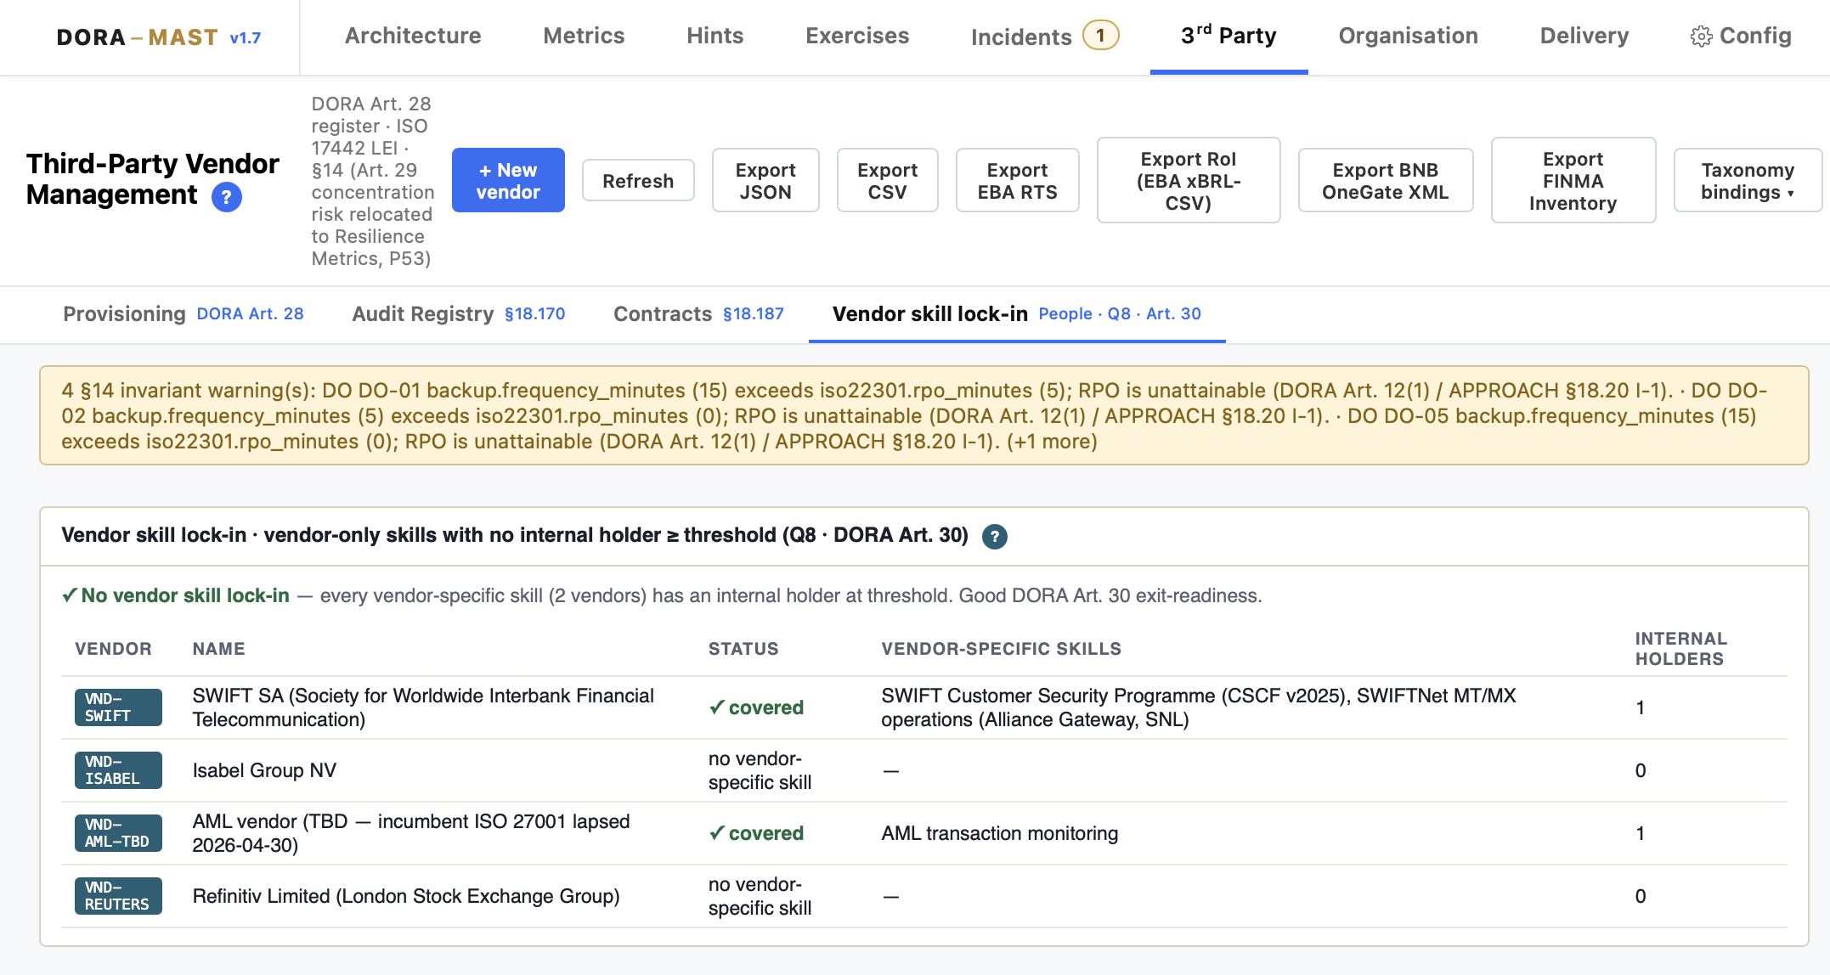This screenshot has height=975, width=1830.
Task: Click Export JSON
Action: [x=765, y=181]
